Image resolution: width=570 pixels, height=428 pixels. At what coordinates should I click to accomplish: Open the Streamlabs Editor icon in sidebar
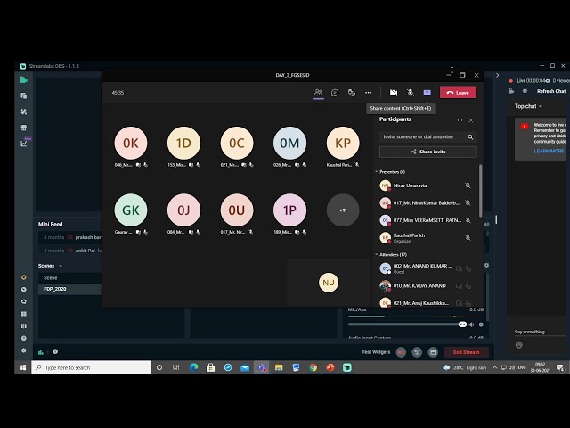click(24, 79)
